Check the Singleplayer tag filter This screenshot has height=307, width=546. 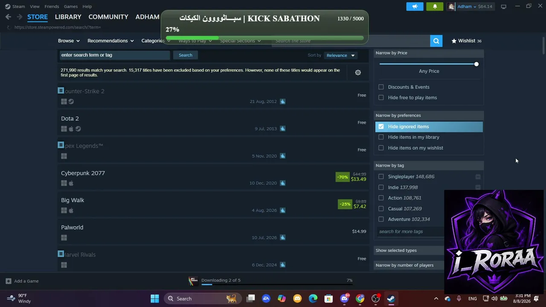[x=381, y=177]
